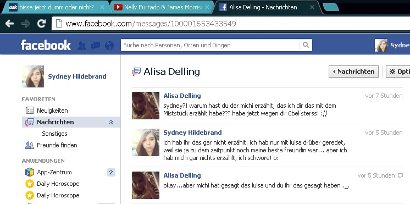Click the Nachrichten back button
The height and width of the screenshot is (204, 410).
353,71
